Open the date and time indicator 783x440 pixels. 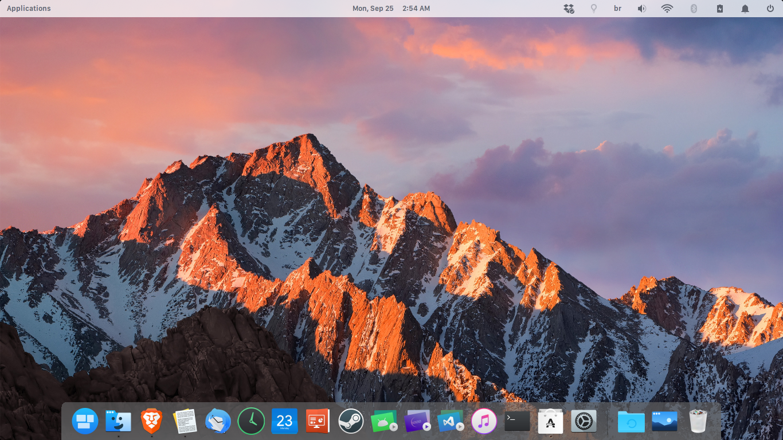point(391,8)
